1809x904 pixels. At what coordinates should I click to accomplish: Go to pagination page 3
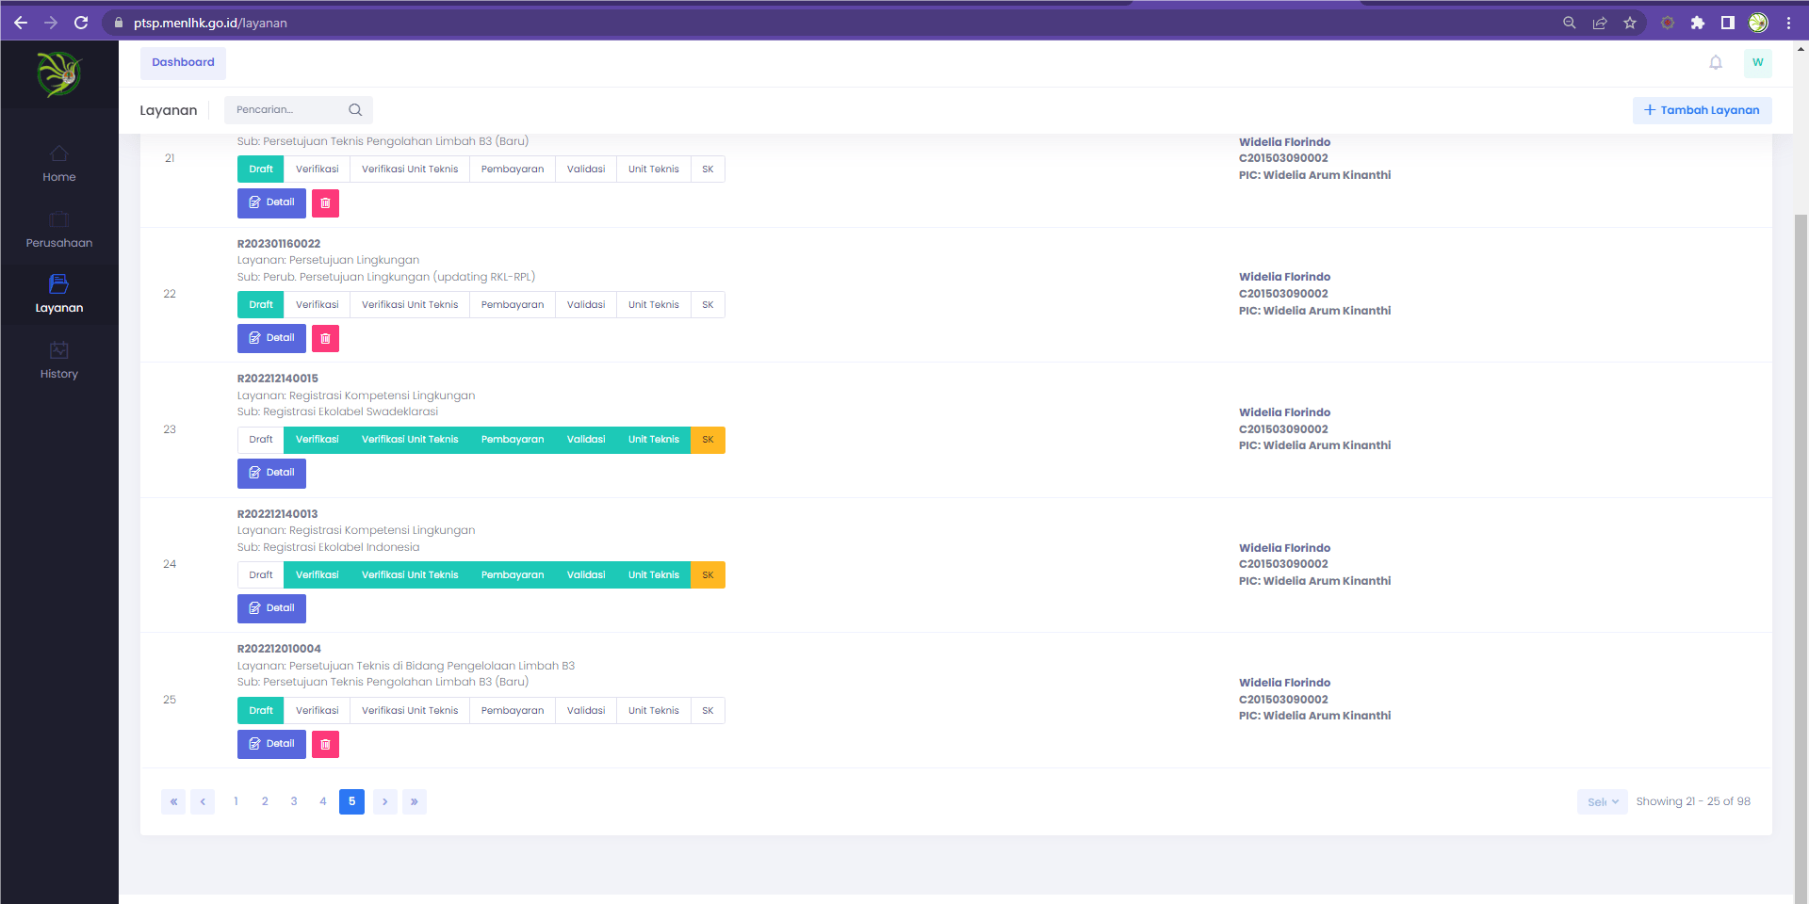[294, 801]
